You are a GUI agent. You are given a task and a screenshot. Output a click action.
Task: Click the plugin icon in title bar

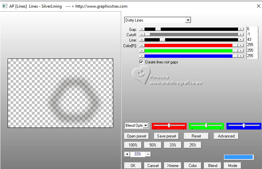pos(5,6)
